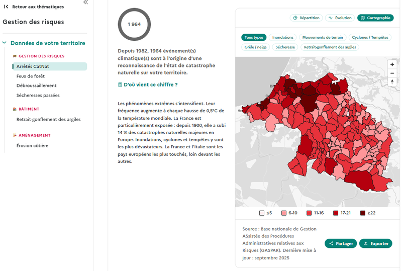
Task: Click the Gestion des risques section icon
Action: pos(15,56)
